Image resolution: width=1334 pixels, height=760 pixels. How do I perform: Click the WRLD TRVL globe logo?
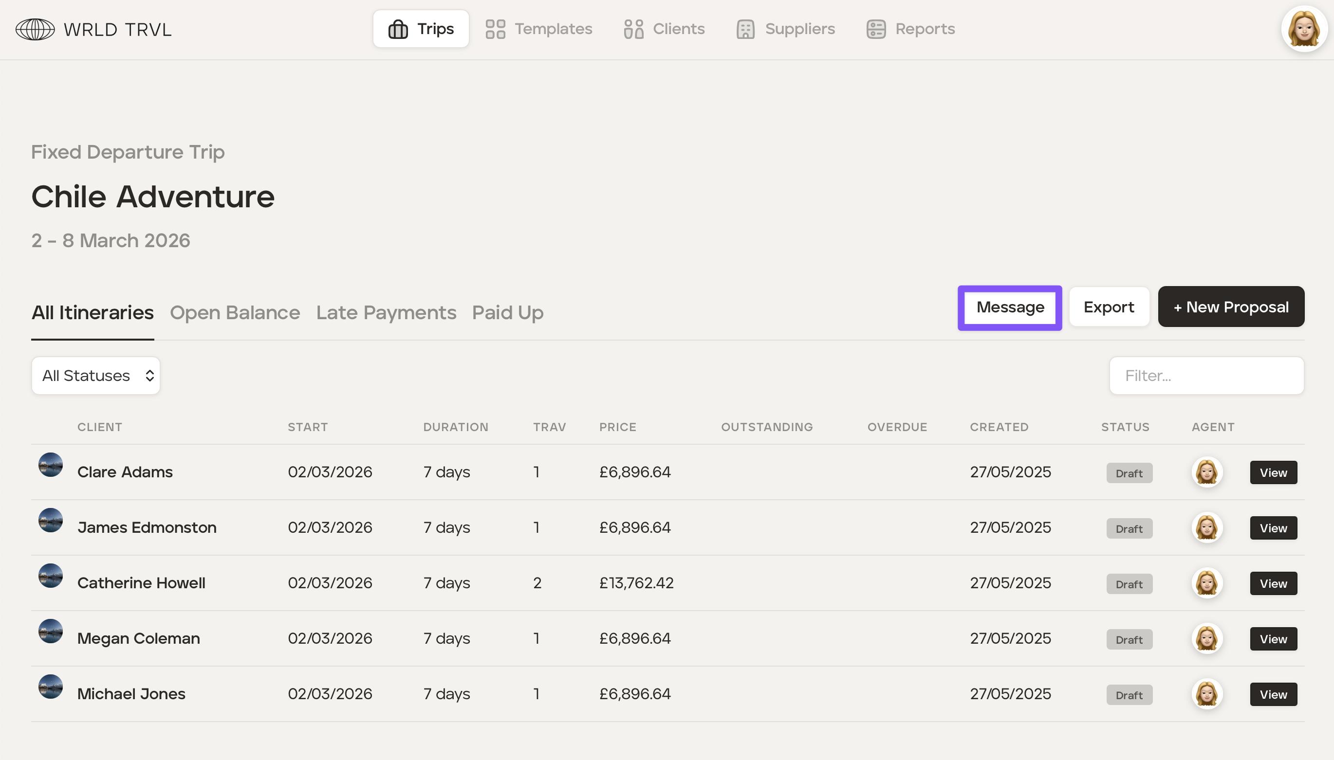[x=35, y=29]
